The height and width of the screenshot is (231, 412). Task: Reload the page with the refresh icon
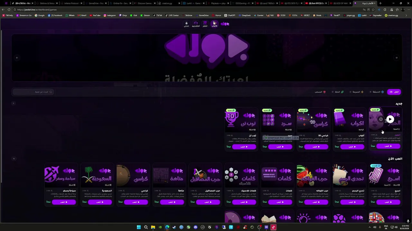point(9,10)
